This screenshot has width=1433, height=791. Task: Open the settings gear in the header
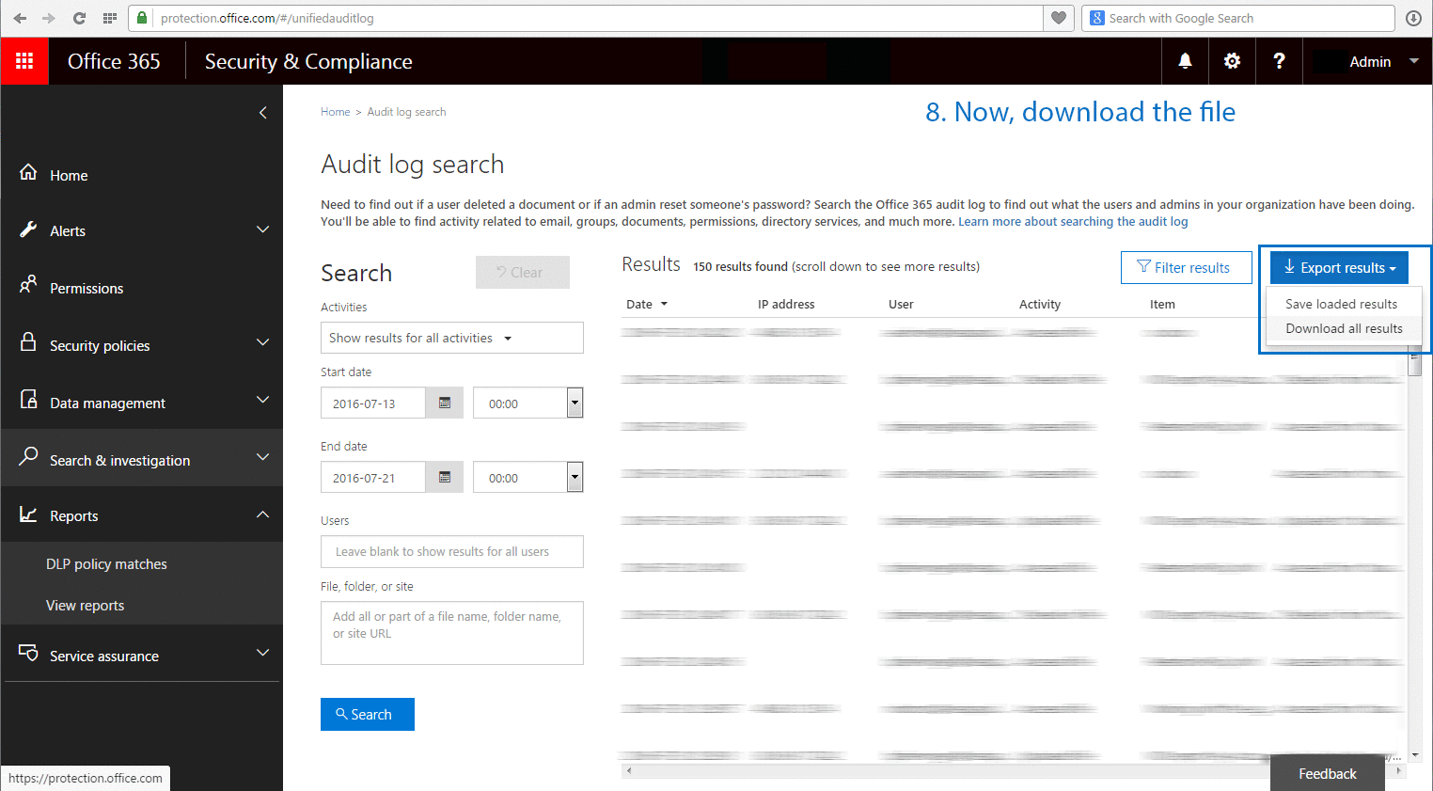[x=1232, y=61]
